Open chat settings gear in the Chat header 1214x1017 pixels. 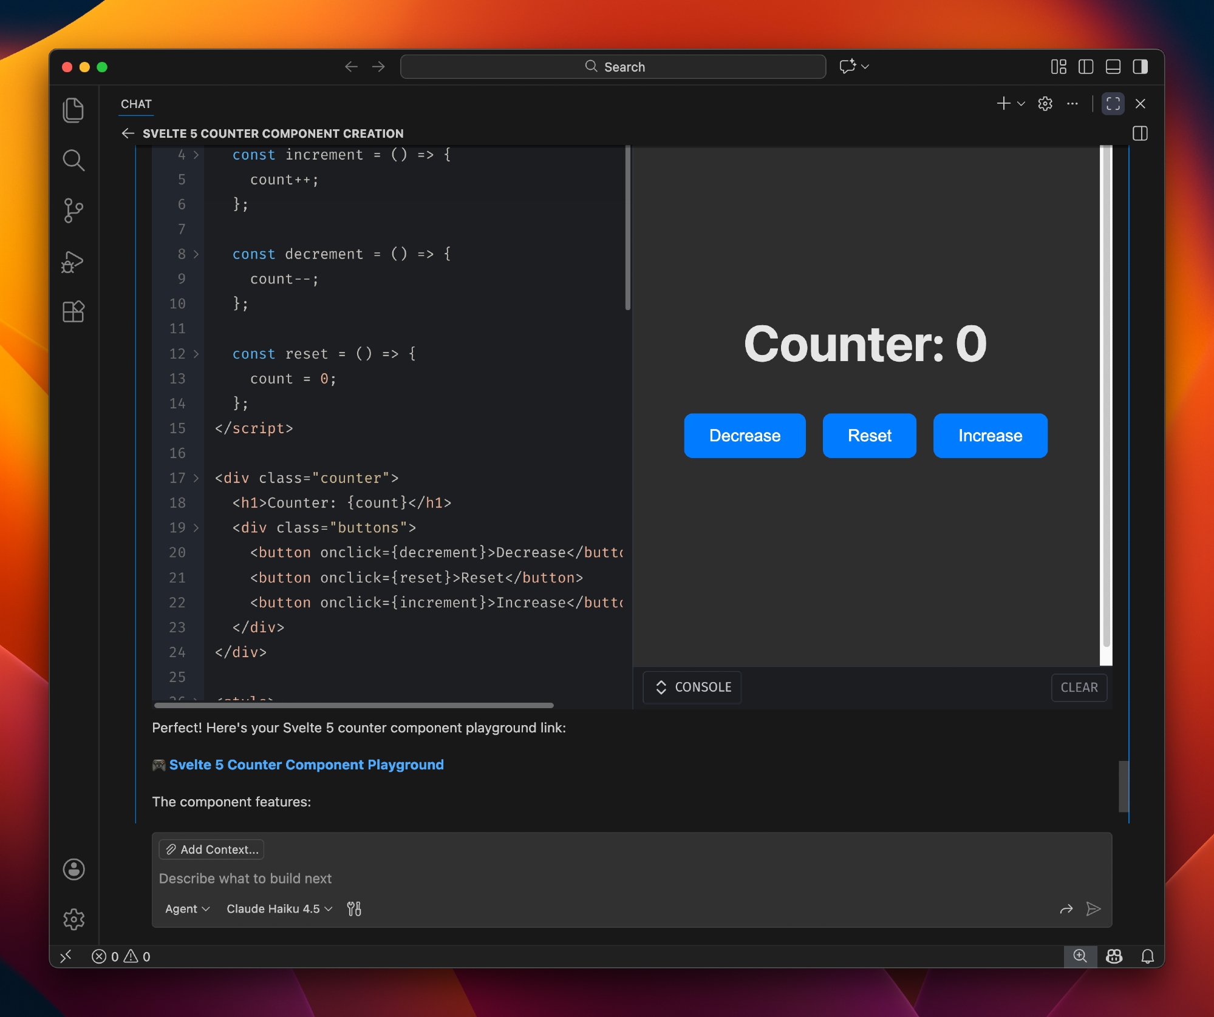[x=1045, y=104]
